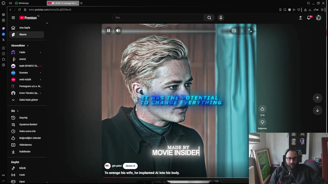This screenshot has width=328, height=184.
Task: Open Videolarınız in sidebar
Action: [x=27, y=145]
